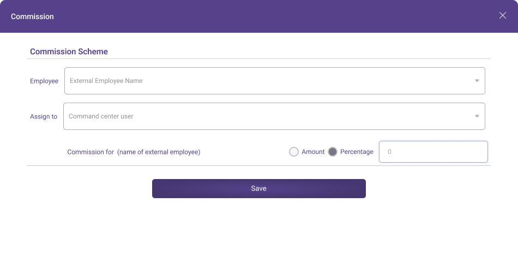The height and width of the screenshot is (262, 518).
Task: Click the Command center user placeholder text
Action: pyautogui.click(x=101, y=116)
